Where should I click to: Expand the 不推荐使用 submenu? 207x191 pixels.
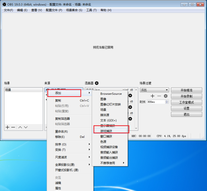tap(110, 163)
